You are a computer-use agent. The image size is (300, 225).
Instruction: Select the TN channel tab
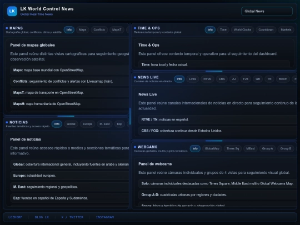pos(269,79)
